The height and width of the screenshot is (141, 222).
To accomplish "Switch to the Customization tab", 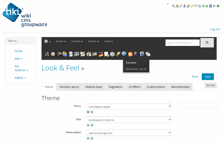I will (x=156, y=87).
